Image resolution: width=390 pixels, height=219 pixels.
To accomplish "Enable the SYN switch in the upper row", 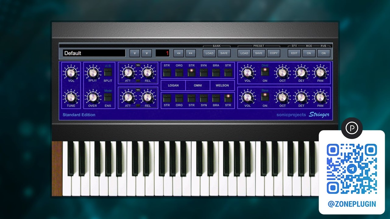I will 204,72.
